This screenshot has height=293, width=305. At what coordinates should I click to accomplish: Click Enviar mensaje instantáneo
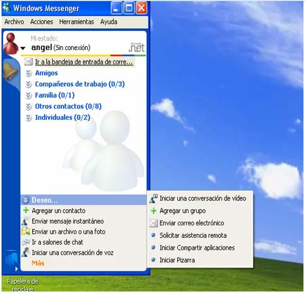(68, 221)
